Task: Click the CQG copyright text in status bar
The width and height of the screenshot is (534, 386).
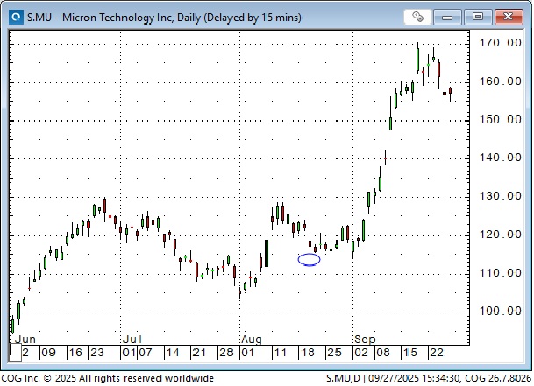Action: point(108,378)
